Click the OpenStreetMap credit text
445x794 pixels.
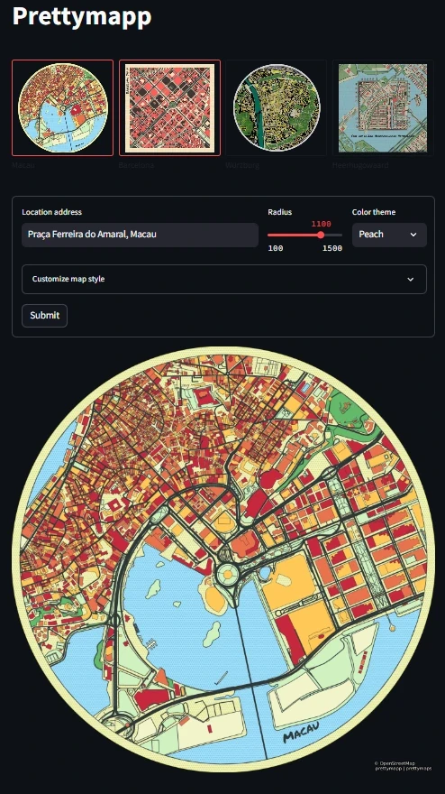tap(395, 763)
